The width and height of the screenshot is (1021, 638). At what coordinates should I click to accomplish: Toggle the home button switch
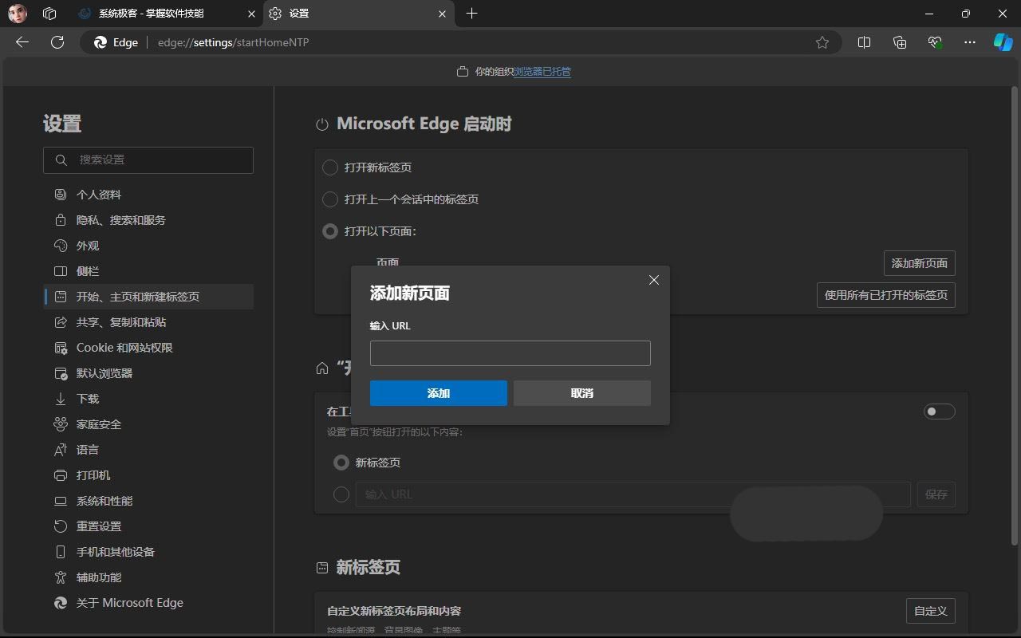click(x=939, y=412)
